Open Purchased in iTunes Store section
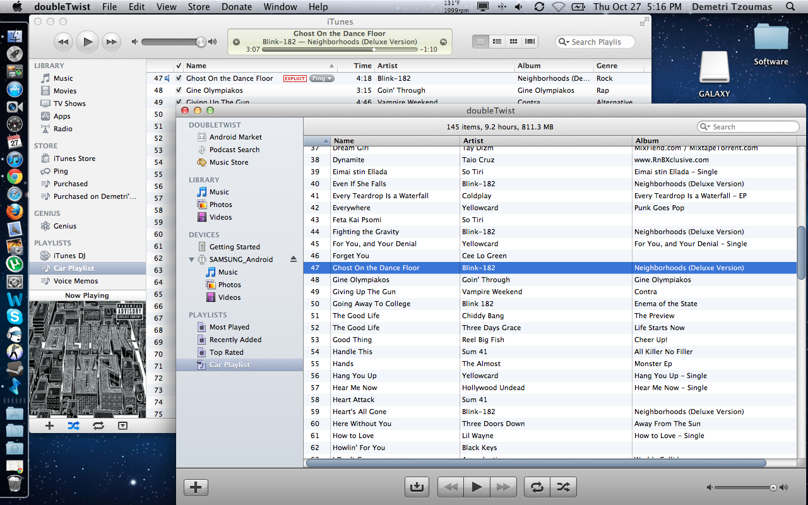 point(70,184)
